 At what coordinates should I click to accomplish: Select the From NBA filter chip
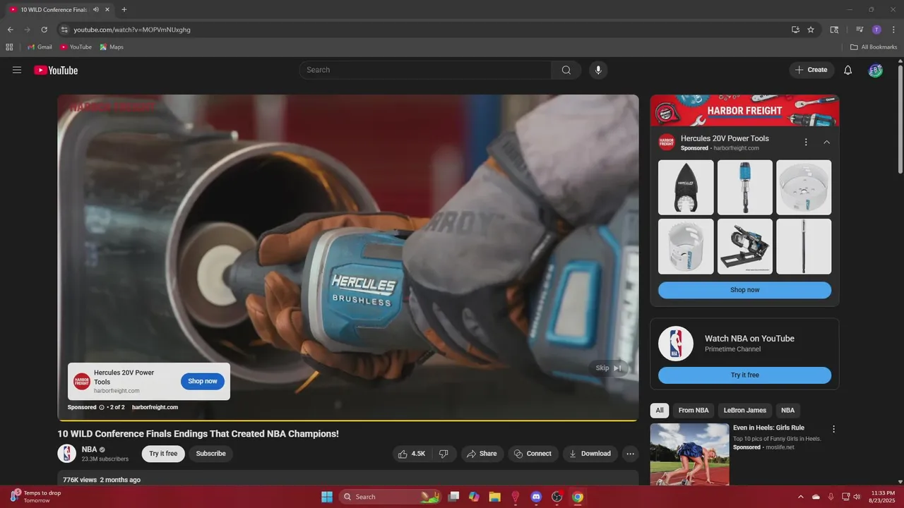coord(694,411)
